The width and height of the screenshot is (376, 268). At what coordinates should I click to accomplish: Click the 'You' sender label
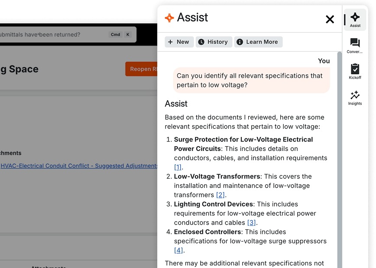point(324,61)
